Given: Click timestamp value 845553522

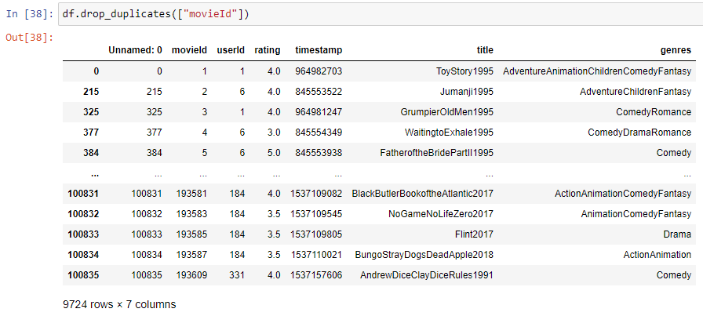Looking at the screenshot, I should (x=319, y=92).
